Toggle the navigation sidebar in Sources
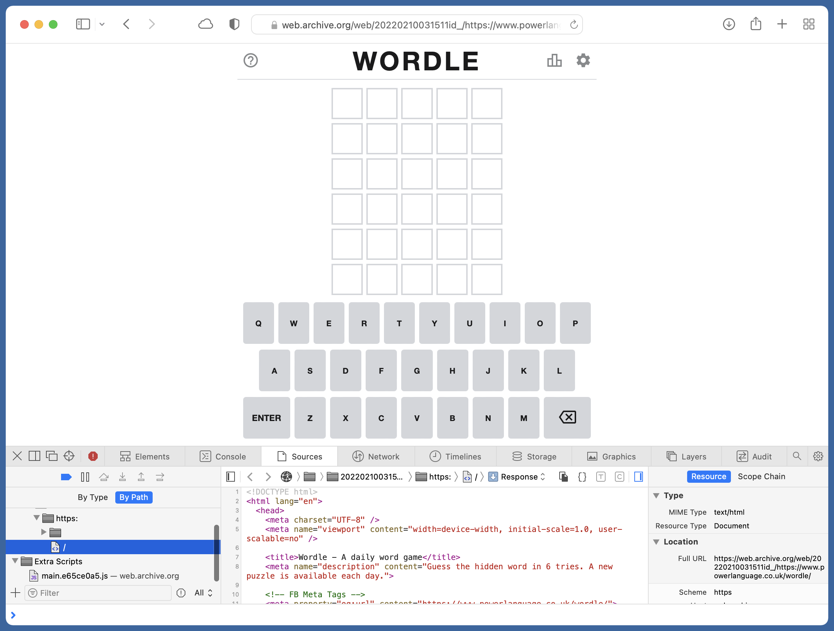Image resolution: width=834 pixels, height=631 pixels. tap(231, 477)
